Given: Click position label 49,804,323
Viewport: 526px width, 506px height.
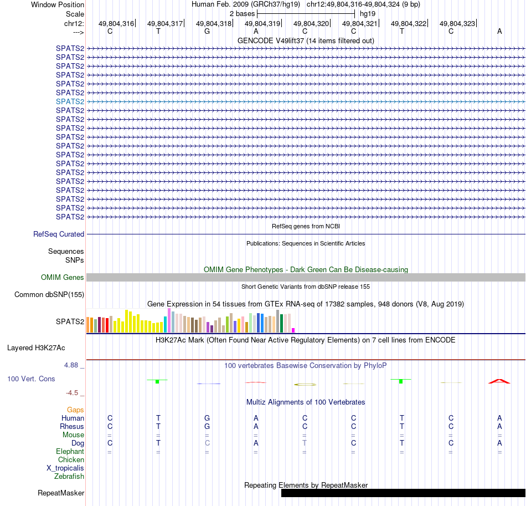Looking at the screenshot, I should [457, 23].
